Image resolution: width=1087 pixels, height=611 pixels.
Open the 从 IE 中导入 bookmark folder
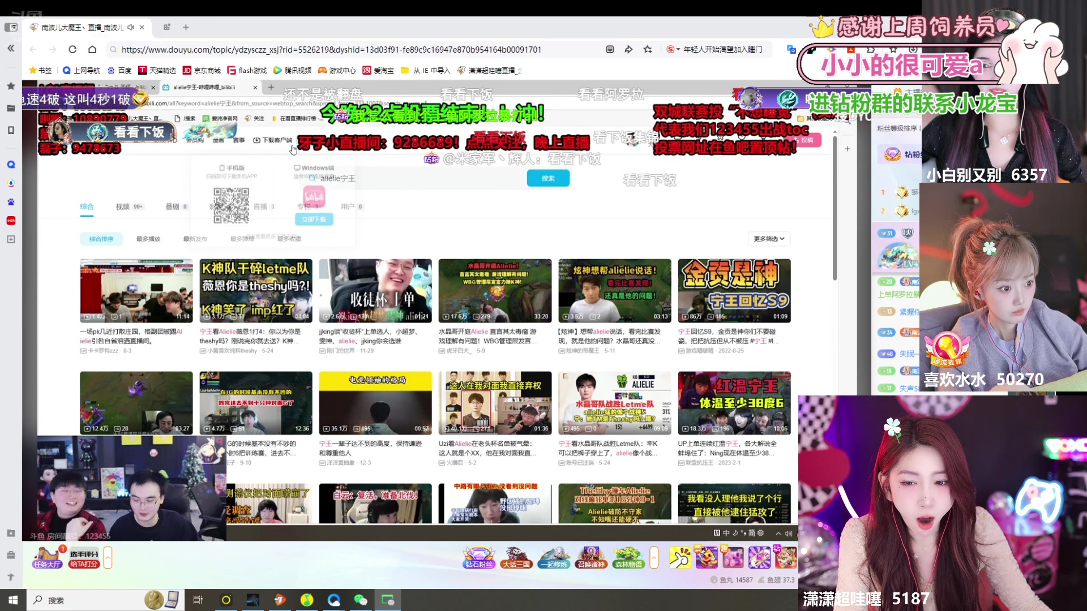tap(425, 71)
